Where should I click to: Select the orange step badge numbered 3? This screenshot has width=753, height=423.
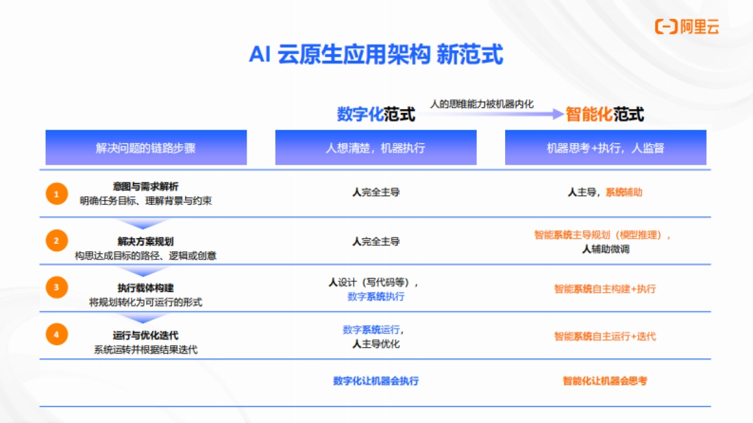click(x=56, y=288)
